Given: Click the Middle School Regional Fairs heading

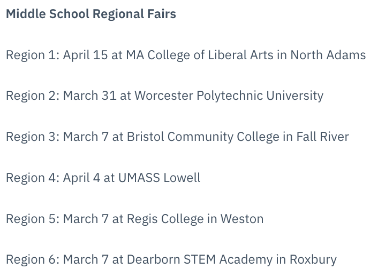Looking at the screenshot, I should tap(90, 14).
